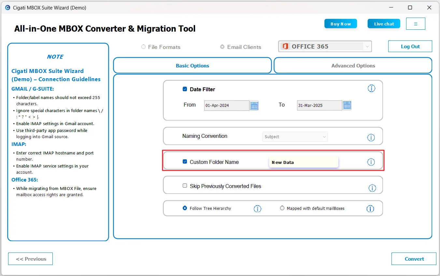Choose the Email Clients radio button
Viewport: 440px width, 276px height.
[x=222, y=47]
